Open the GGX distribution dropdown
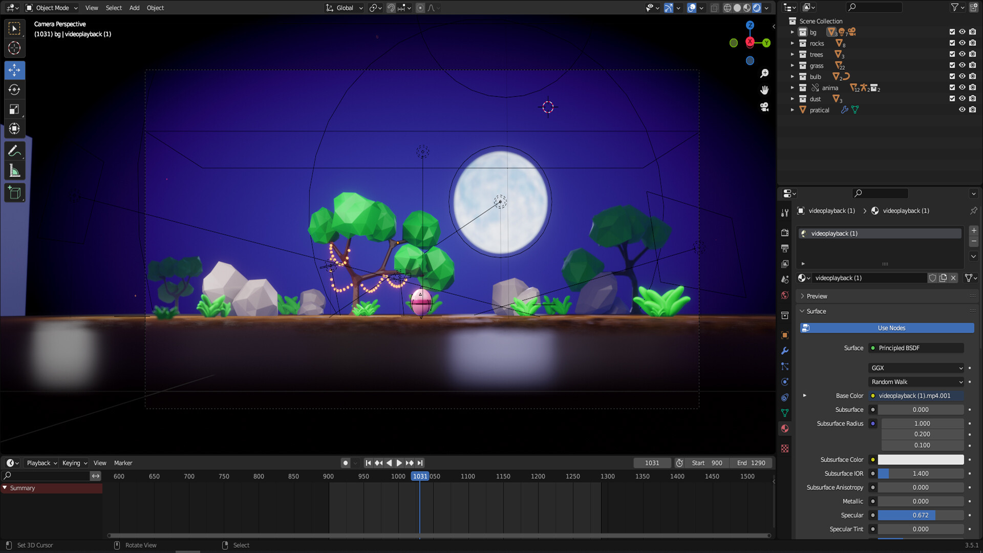983x553 pixels. (916, 368)
